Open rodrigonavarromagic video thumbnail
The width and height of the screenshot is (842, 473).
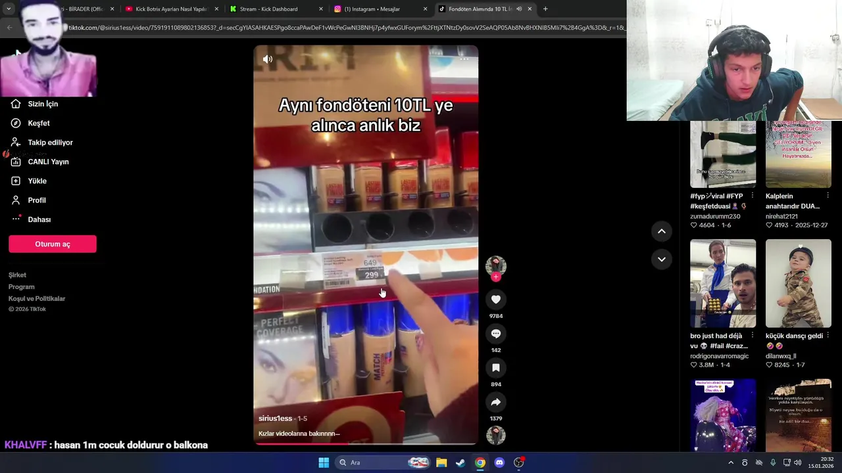pyautogui.click(x=723, y=283)
